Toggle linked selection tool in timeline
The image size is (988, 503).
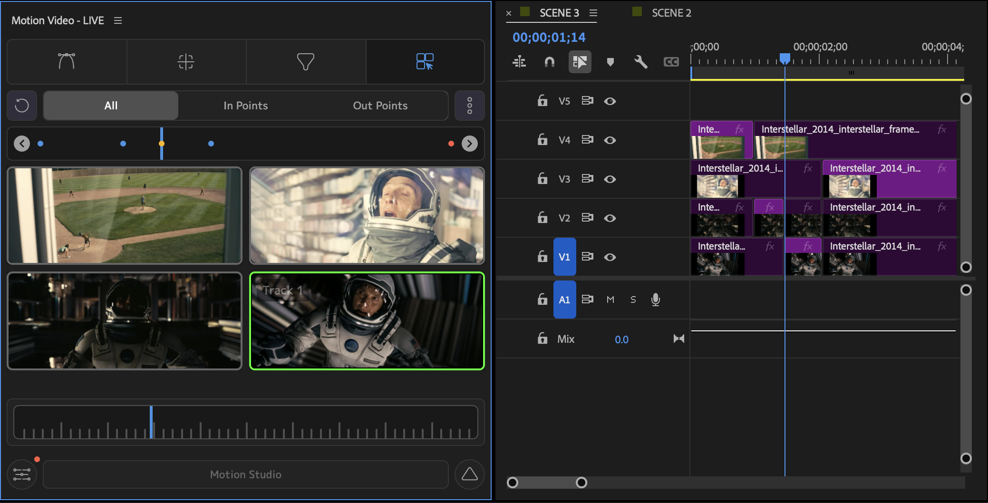click(580, 62)
